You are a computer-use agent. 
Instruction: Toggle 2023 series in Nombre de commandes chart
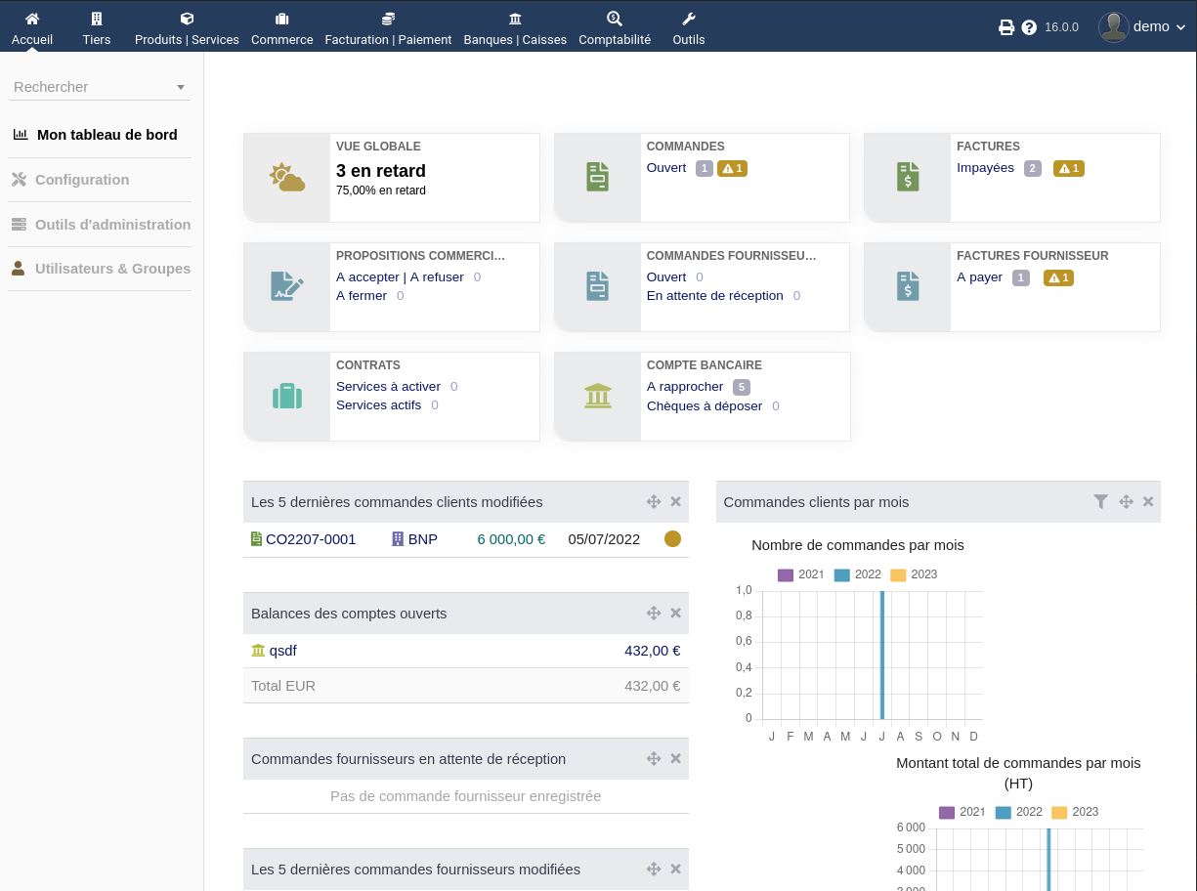pos(914,574)
